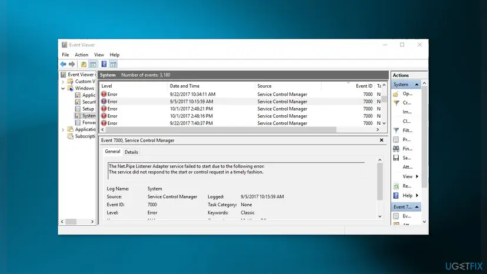Open the File menu
The image size is (487, 274).
[x=65, y=55]
